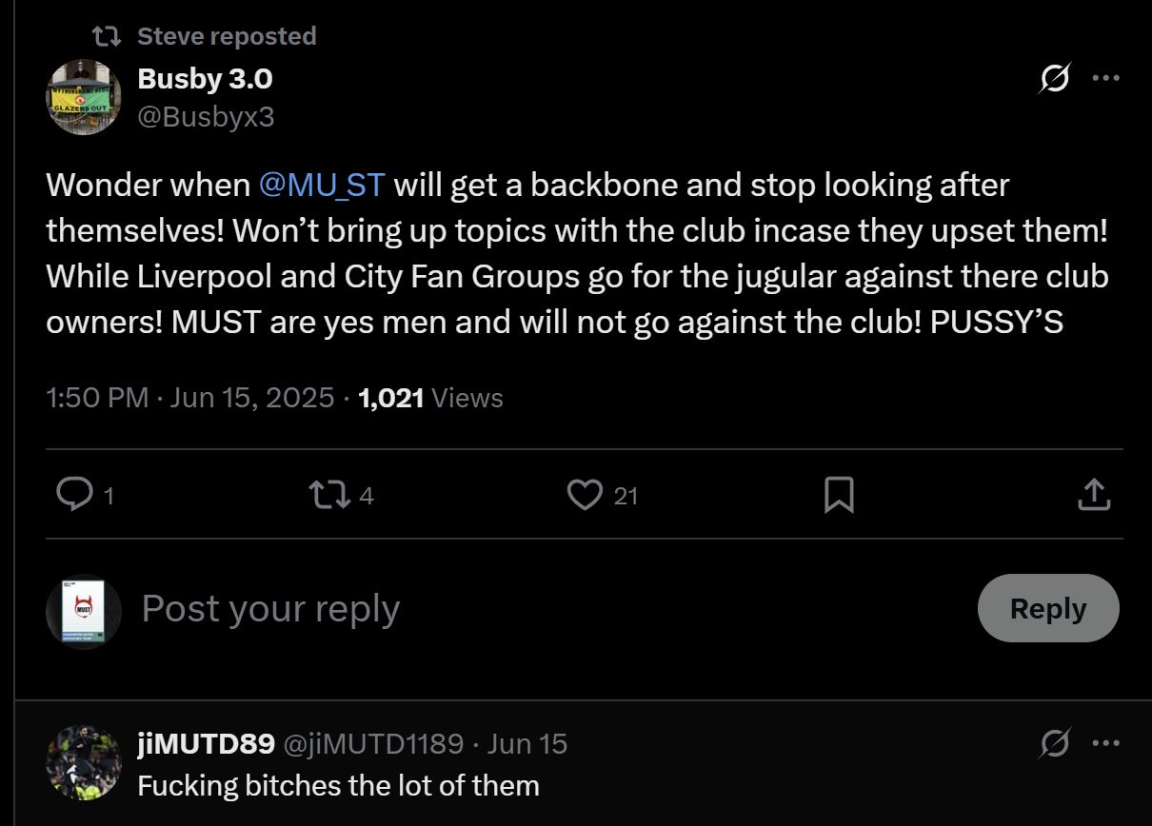Open the 1,021 Views analytics
This screenshot has height=826, width=1152.
(x=430, y=398)
